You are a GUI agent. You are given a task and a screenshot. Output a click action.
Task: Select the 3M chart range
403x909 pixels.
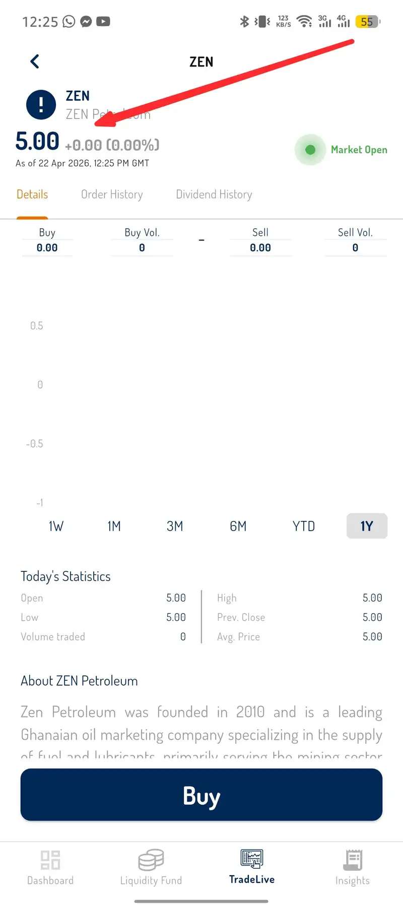pos(175,526)
